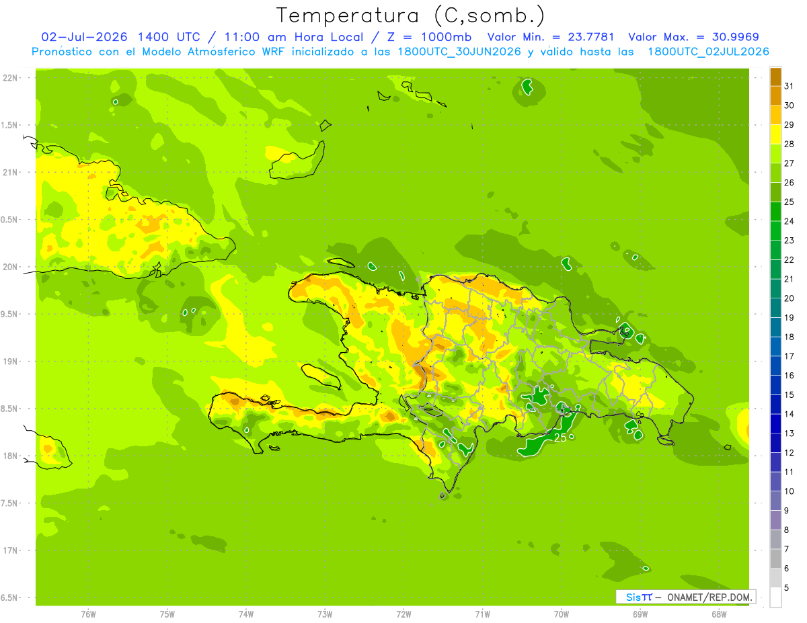Click the "7.5N" latitude tick label
The height and width of the screenshot is (623, 807).
point(11,503)
